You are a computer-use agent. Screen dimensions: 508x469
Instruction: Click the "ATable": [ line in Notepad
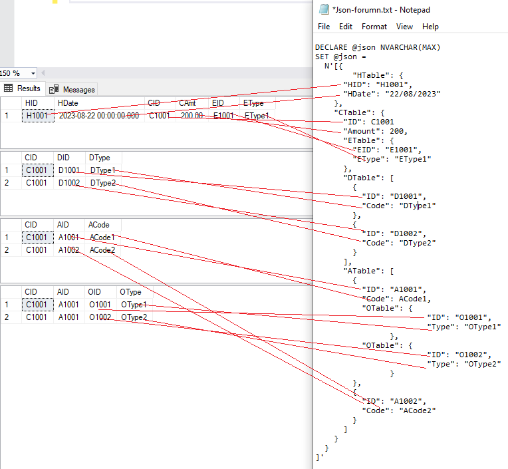click(x=368, y=271)
